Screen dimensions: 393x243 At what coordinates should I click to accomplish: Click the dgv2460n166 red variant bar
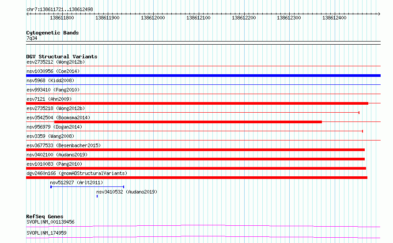[x=197, y=178]
